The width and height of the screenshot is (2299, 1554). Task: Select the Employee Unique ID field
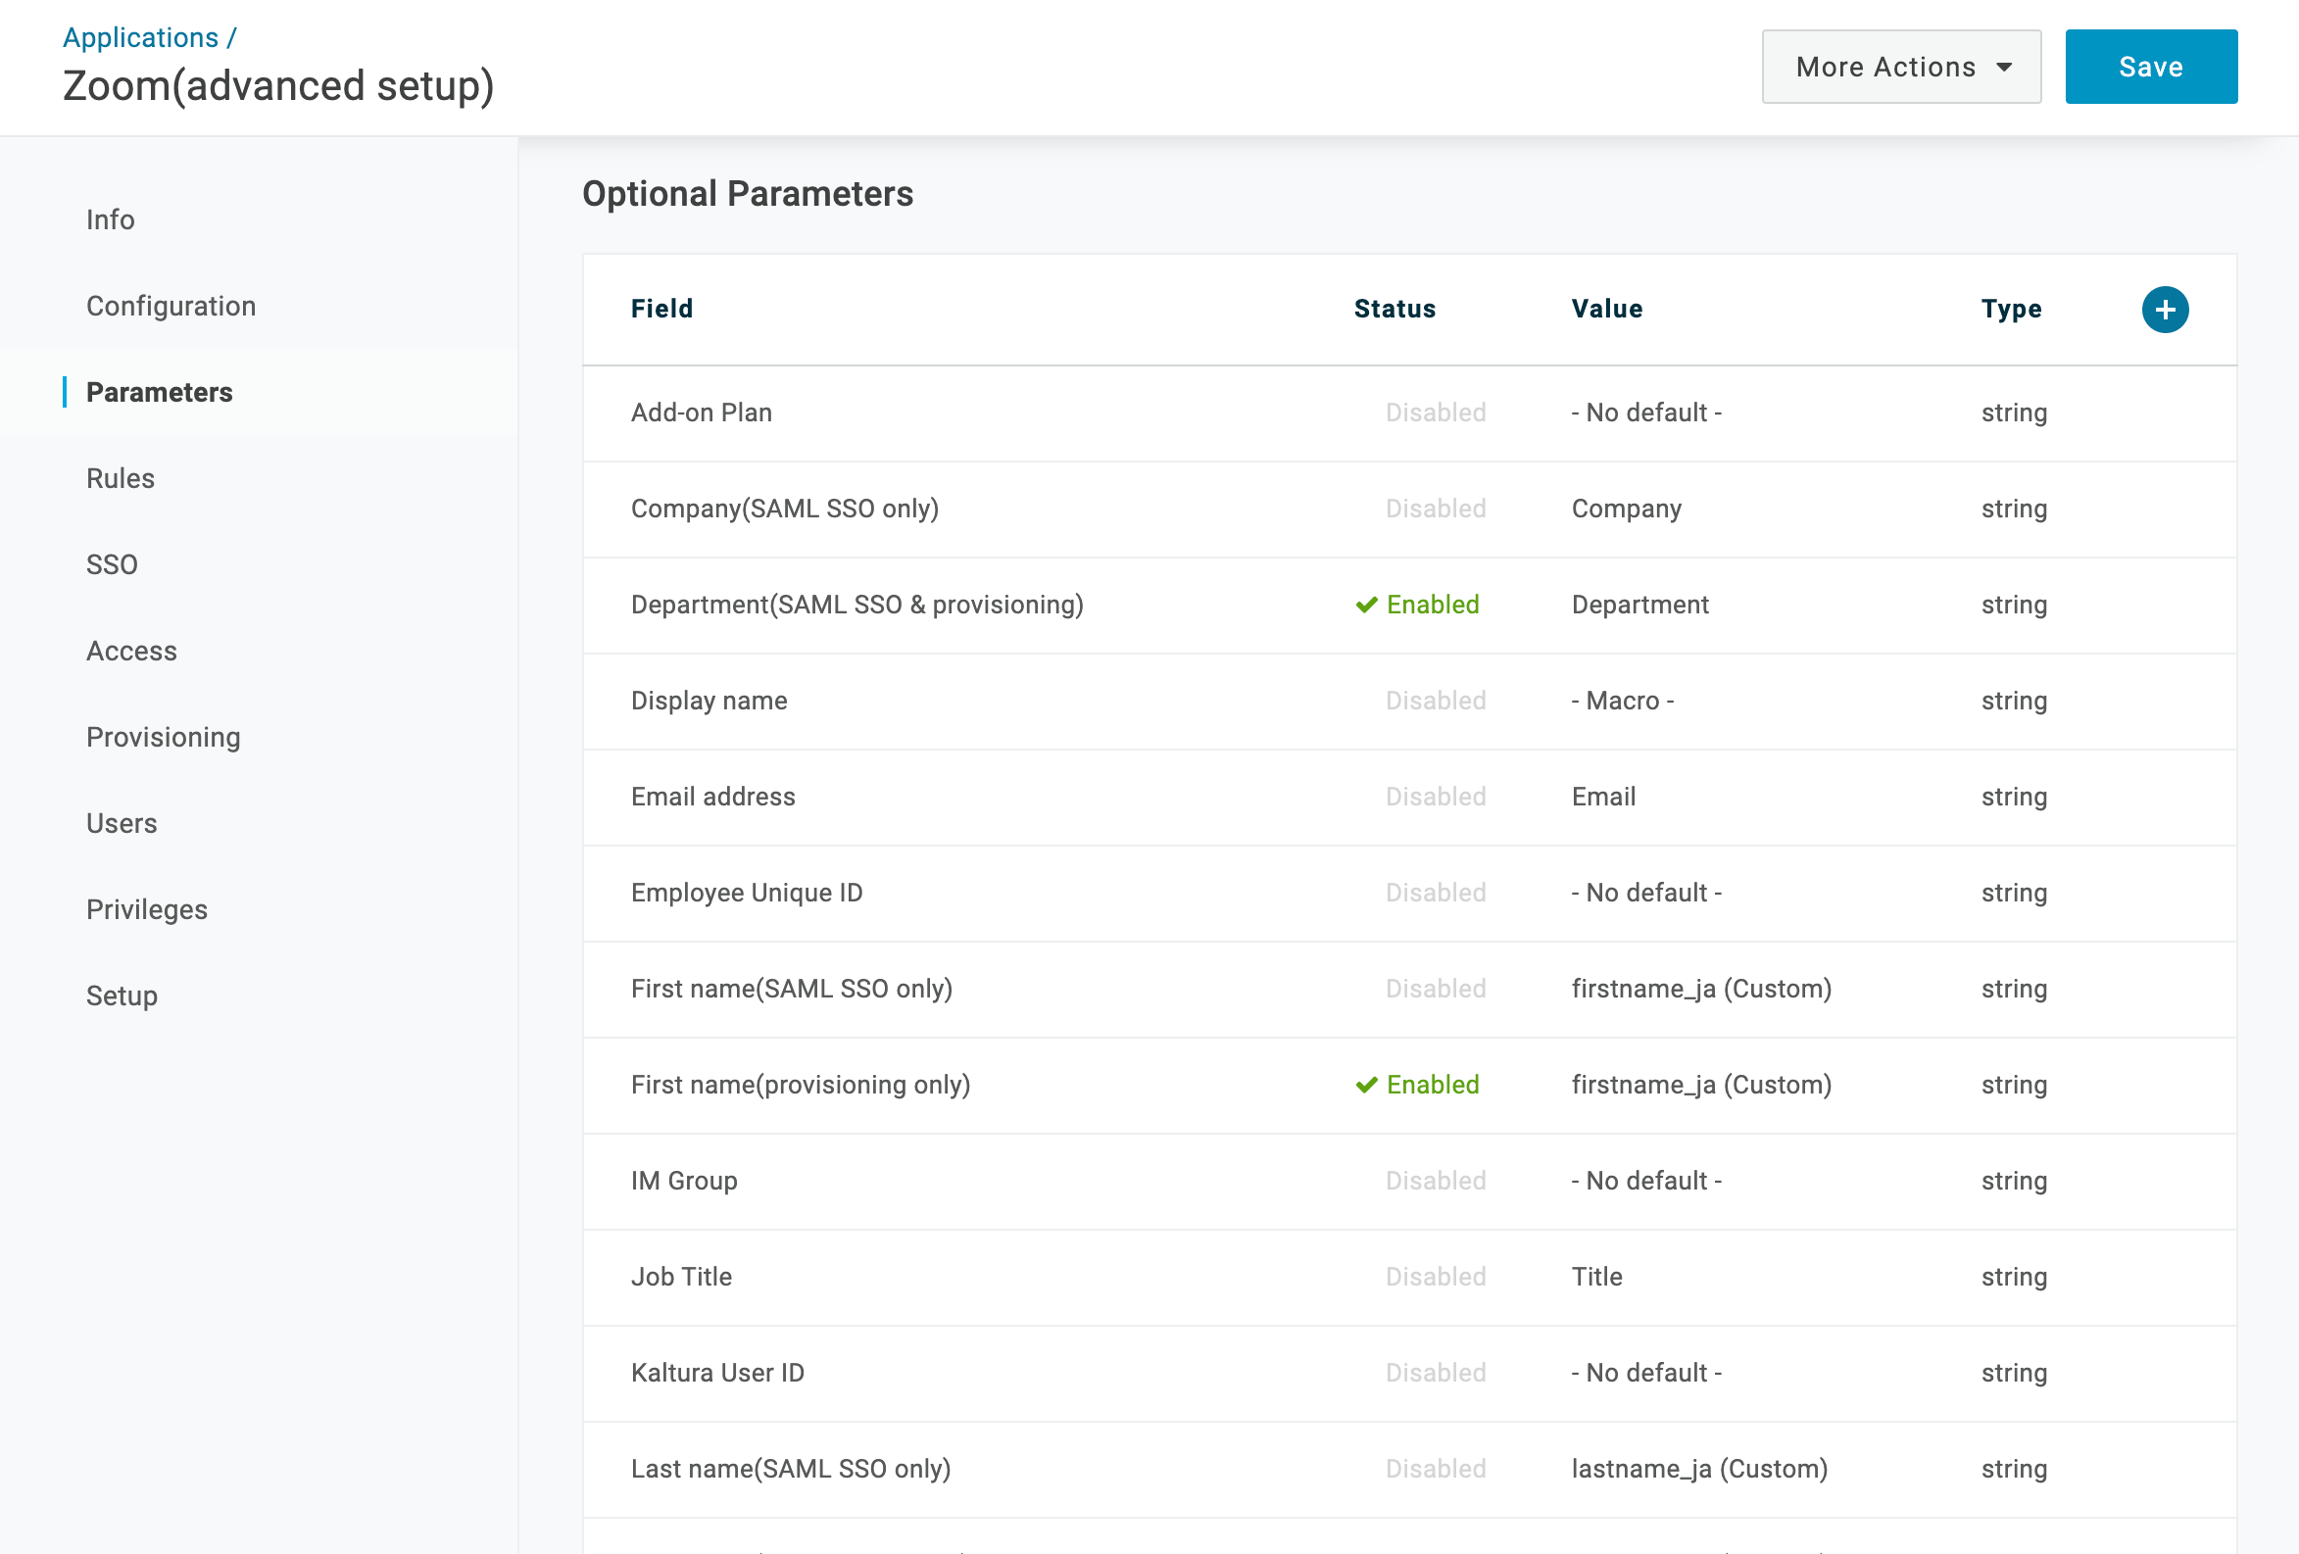[x=1408, y=893]
